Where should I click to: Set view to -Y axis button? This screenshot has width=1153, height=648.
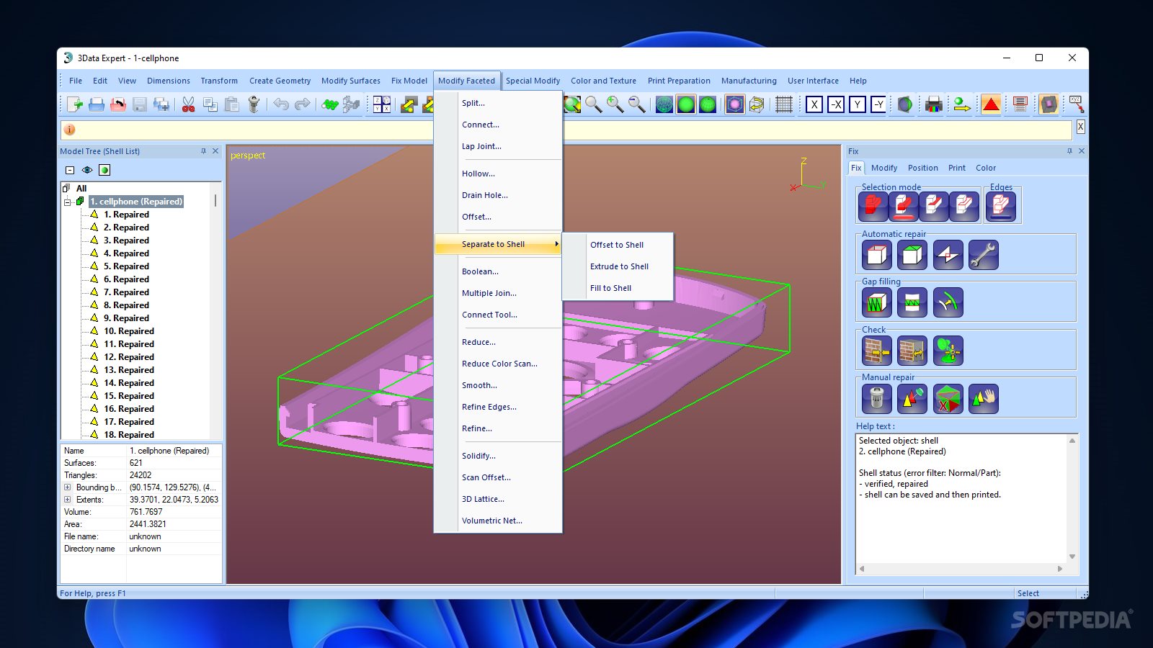pyautogui.click(x=879, y=104)
